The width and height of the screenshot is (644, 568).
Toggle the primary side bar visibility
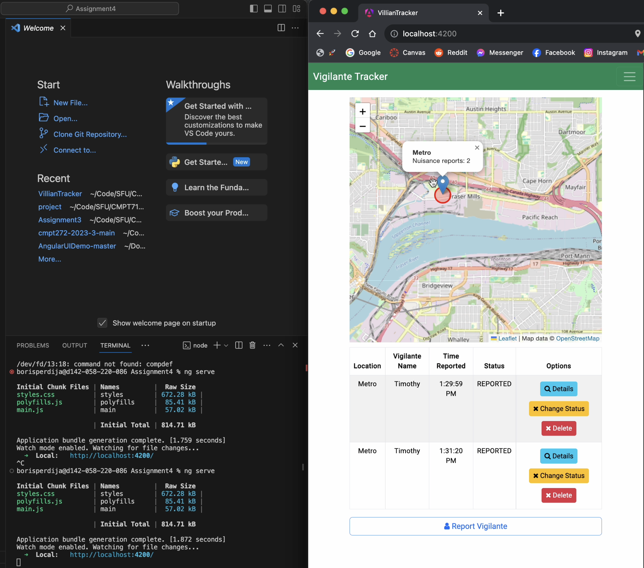(x=254, y=8)
